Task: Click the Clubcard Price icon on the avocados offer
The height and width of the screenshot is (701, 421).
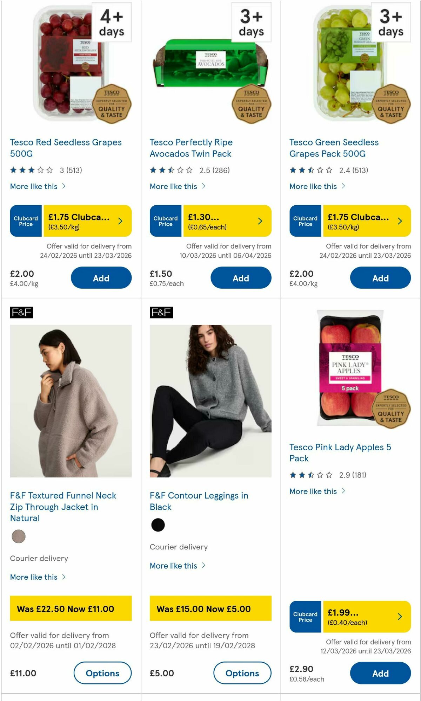Action: point(165,221)
